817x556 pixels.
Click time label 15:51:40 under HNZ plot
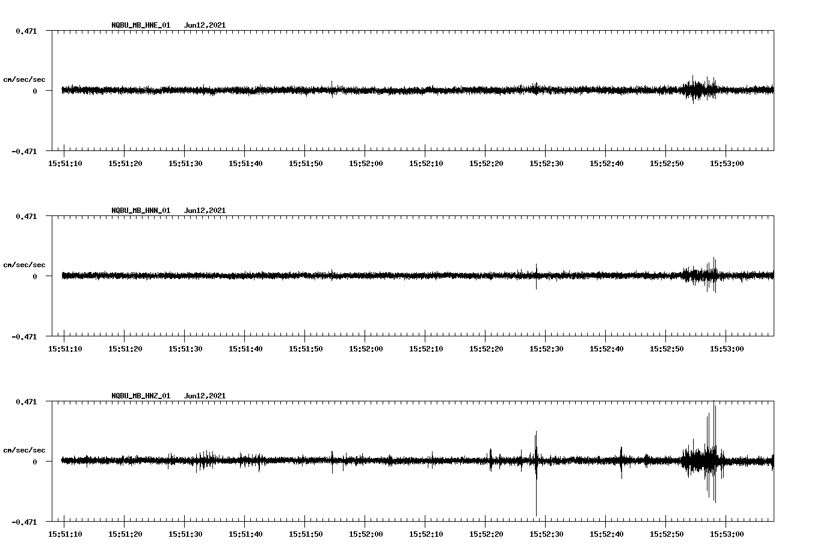pyautogui.click(x=245, y=534)
